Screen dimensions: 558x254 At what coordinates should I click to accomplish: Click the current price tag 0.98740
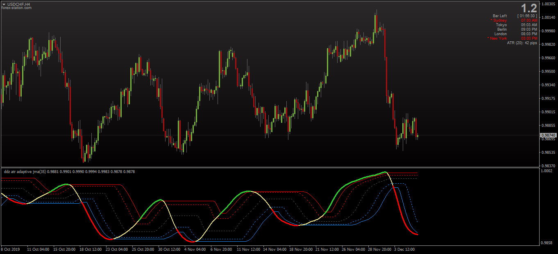click(x=548, y=135)
